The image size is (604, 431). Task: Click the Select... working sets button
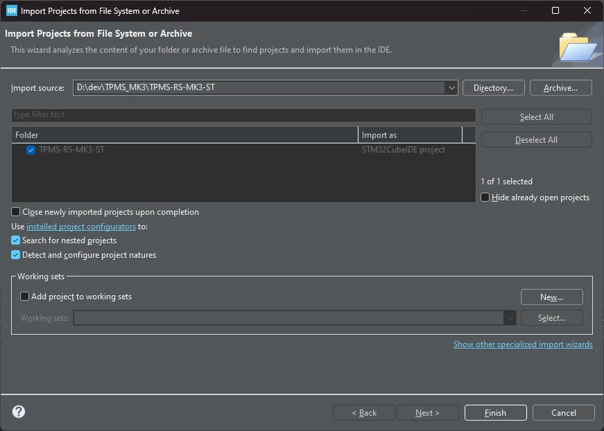pyautogui.click(x=551, y=318)
